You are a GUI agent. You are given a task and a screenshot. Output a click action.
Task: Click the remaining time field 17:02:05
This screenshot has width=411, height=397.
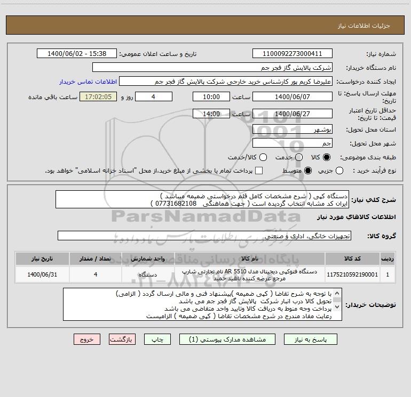coord(98,96)
